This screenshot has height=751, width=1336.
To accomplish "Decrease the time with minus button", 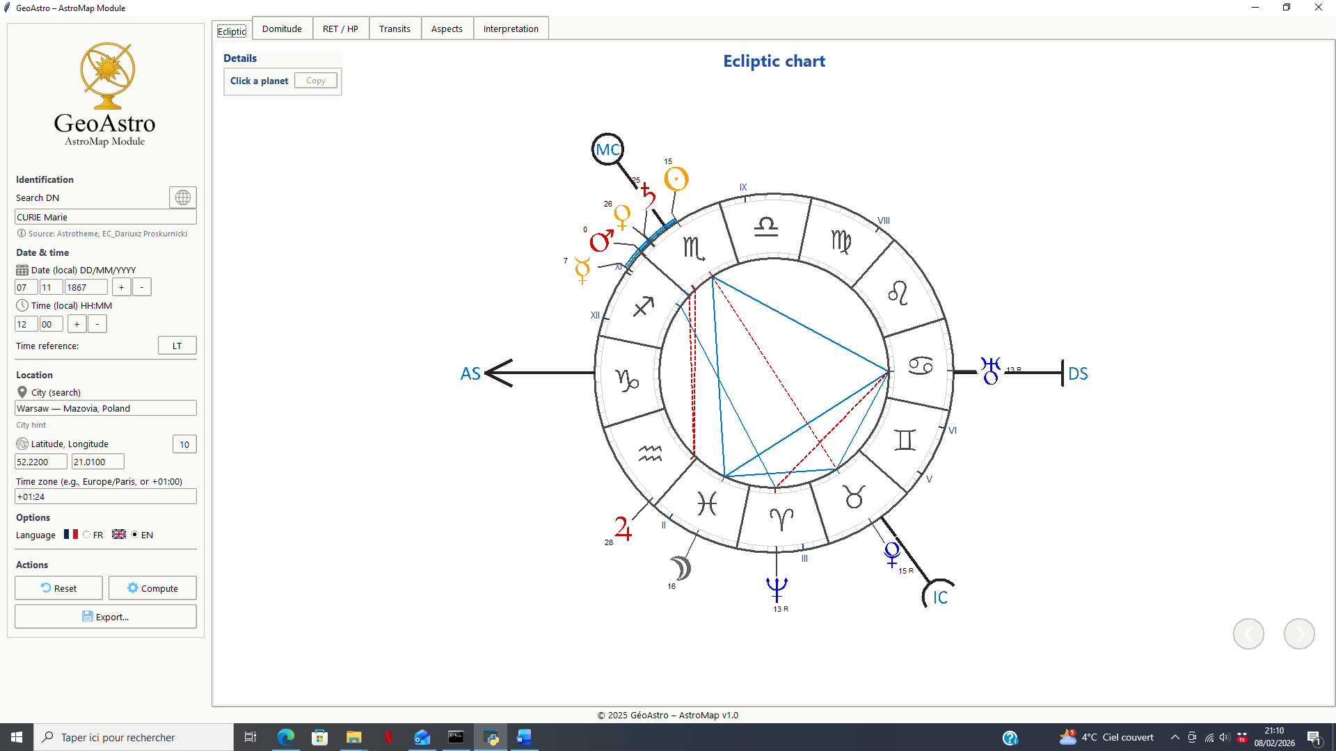I will coord(97,324).
